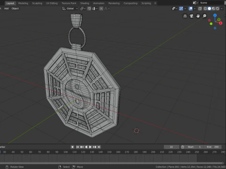Click the hand pan view icon
This screenshot has width=226, height=169.
(x=198, y=16)
